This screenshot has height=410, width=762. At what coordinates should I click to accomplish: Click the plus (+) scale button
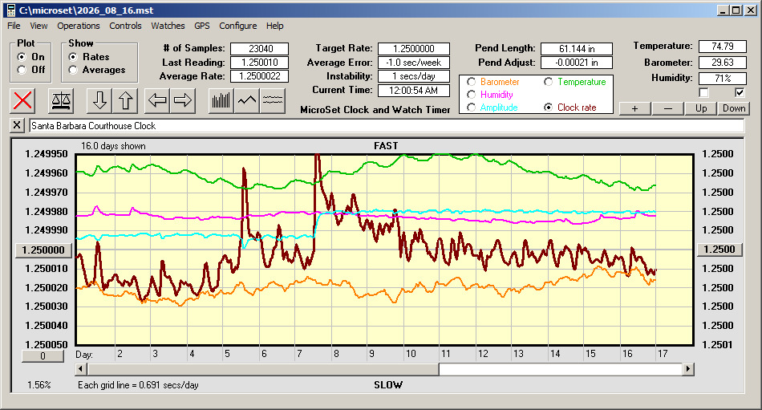[634, 108]
